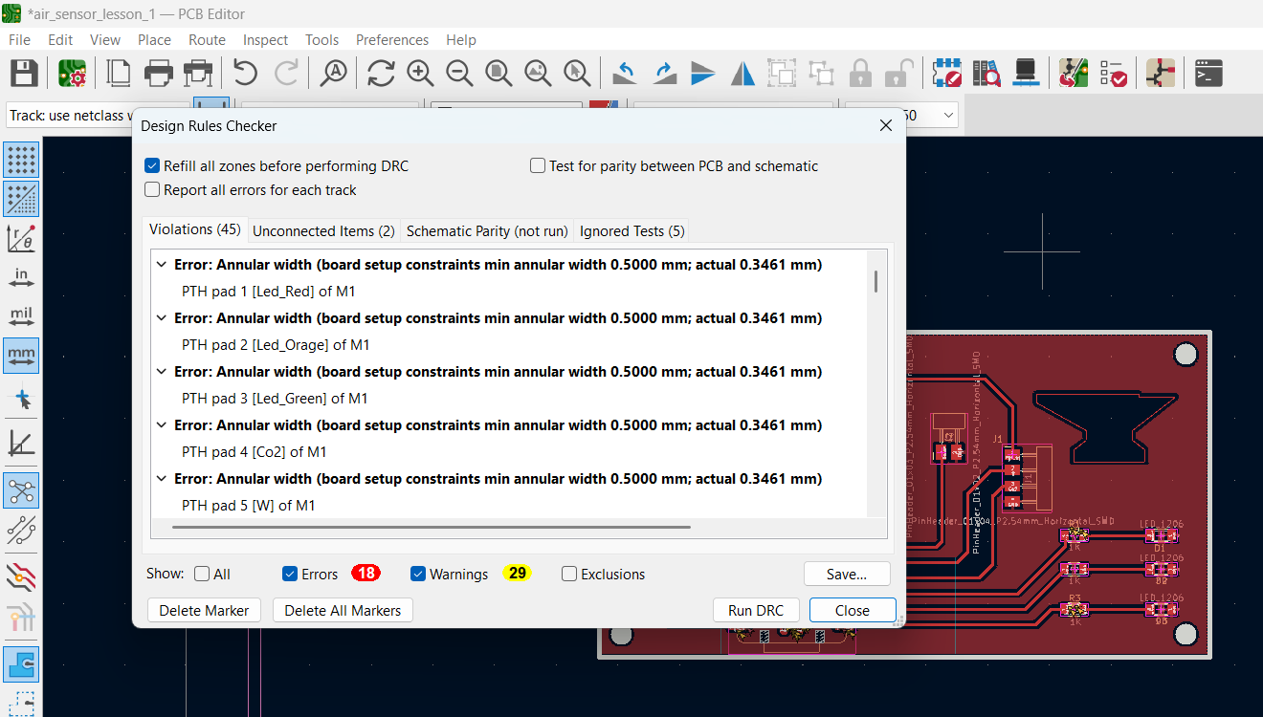The image size is (1263, 717).
Task: Open Design Rules Checker toolbar icon
Action: coord(1113,73)
